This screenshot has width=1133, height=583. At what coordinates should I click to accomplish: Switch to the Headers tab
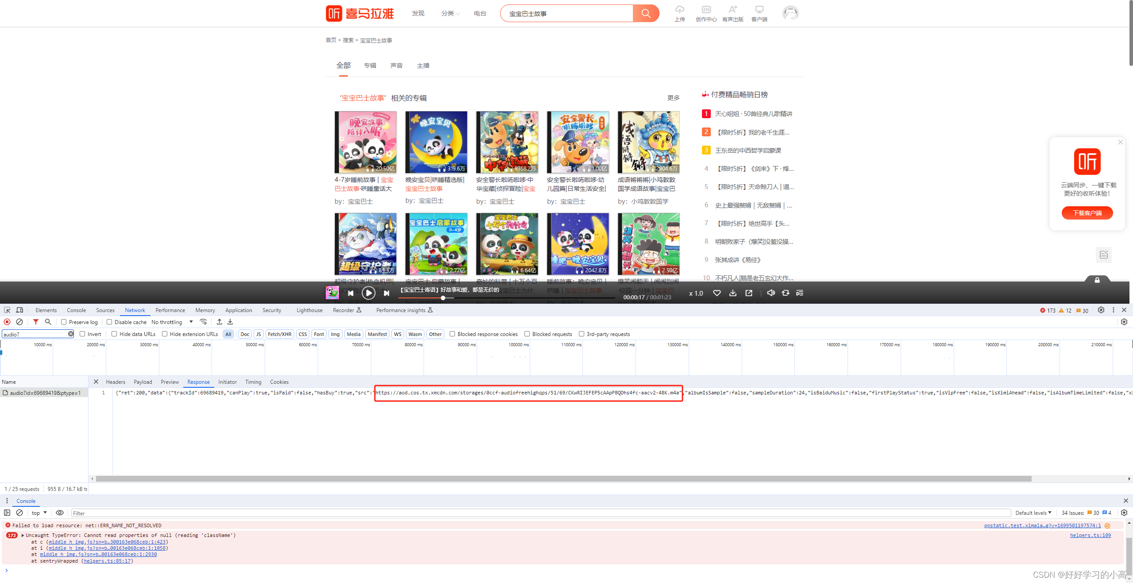point(116,382)
